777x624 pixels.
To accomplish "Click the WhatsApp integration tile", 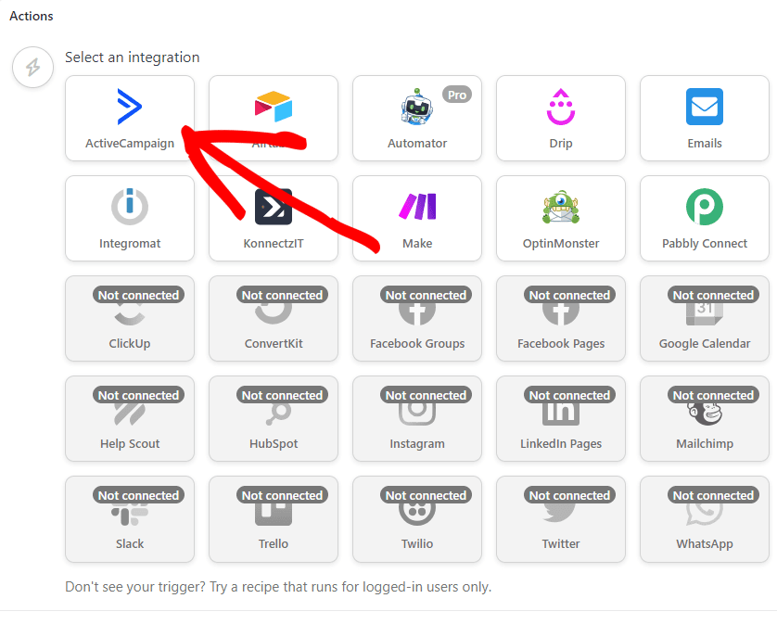I will 704,518.
